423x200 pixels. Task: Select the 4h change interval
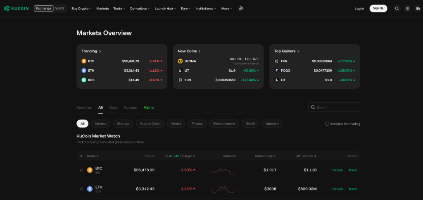tap(170, 156)
